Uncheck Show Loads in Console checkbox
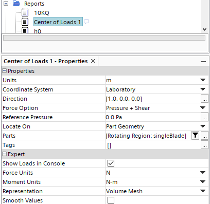This screenshot has height=204, width=210. pos(111,163)
